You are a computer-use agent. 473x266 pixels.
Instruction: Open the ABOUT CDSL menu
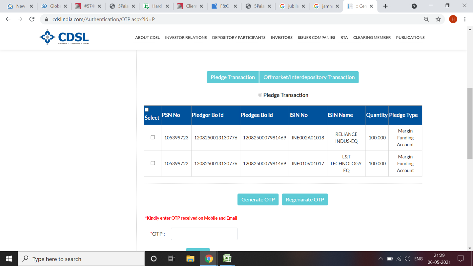coord(147,37)
